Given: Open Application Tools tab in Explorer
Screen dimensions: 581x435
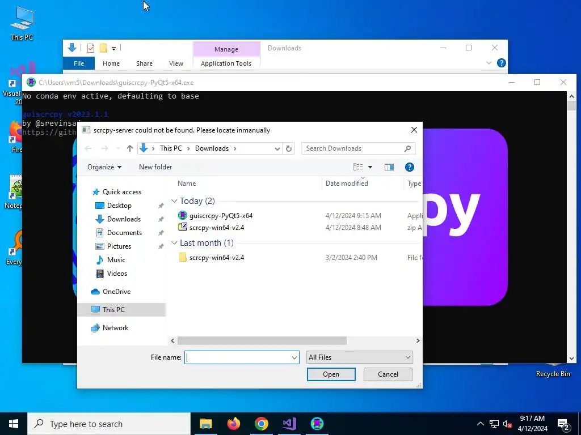Looking at the screenshot, I should 226,63.
